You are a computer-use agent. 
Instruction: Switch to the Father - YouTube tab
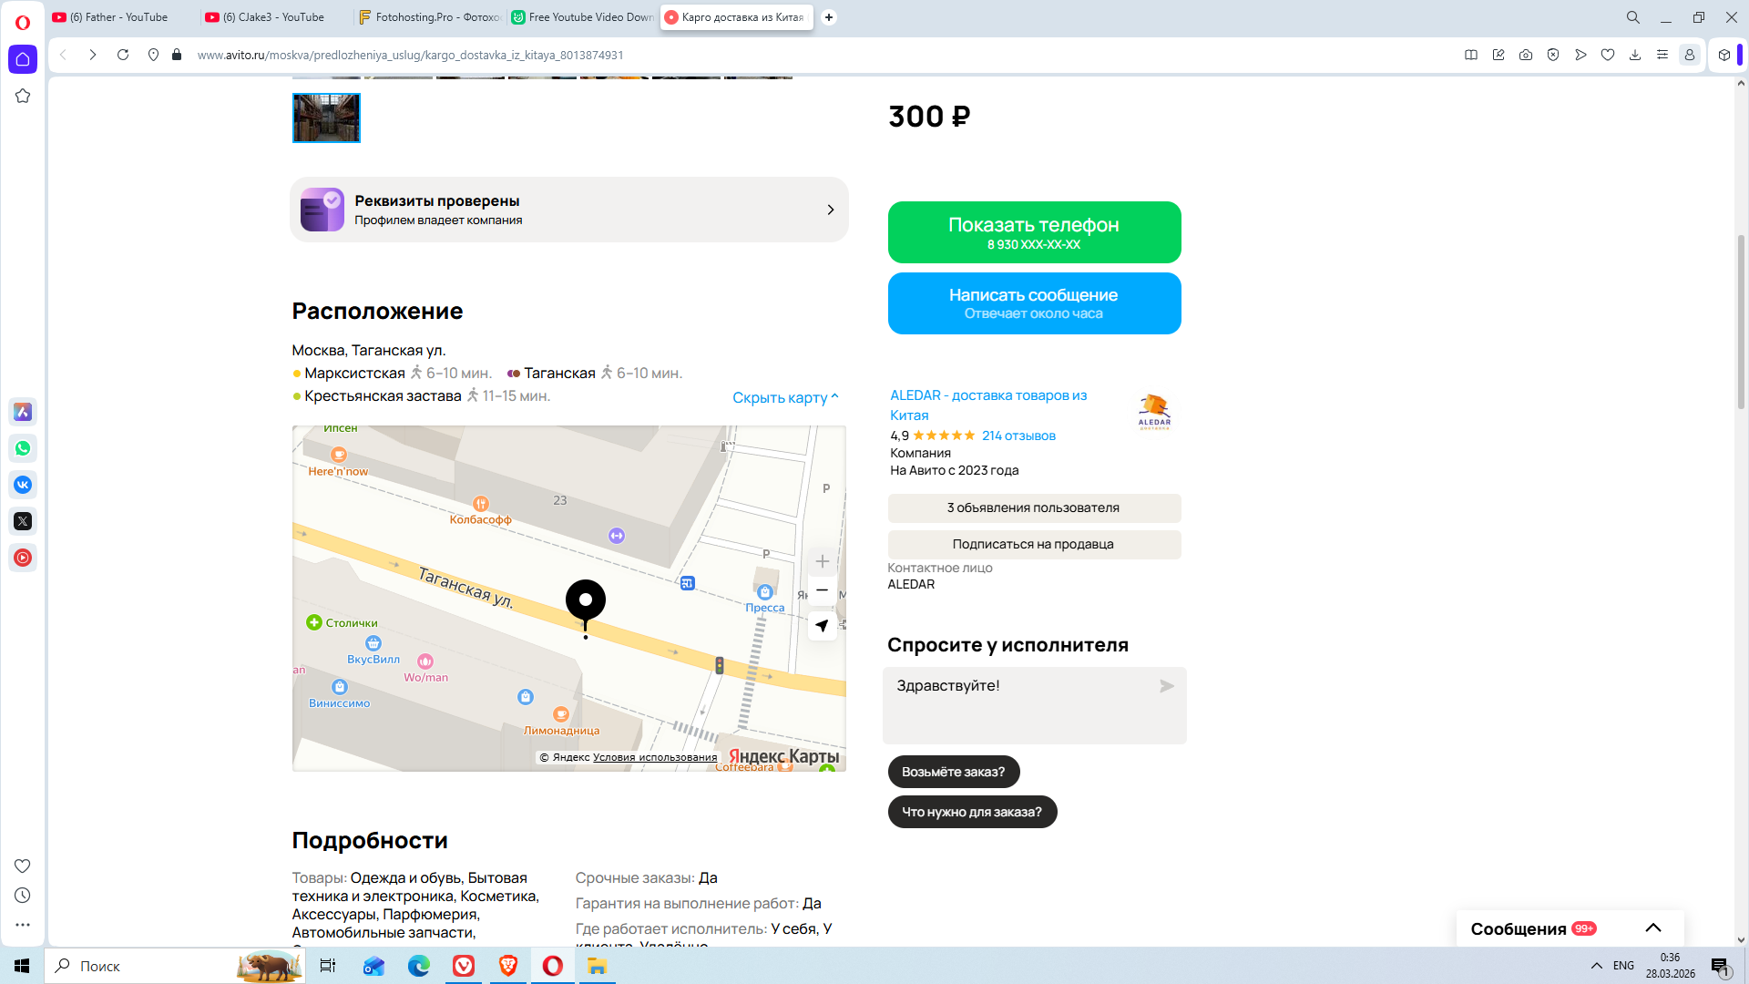tap(118, 17)
